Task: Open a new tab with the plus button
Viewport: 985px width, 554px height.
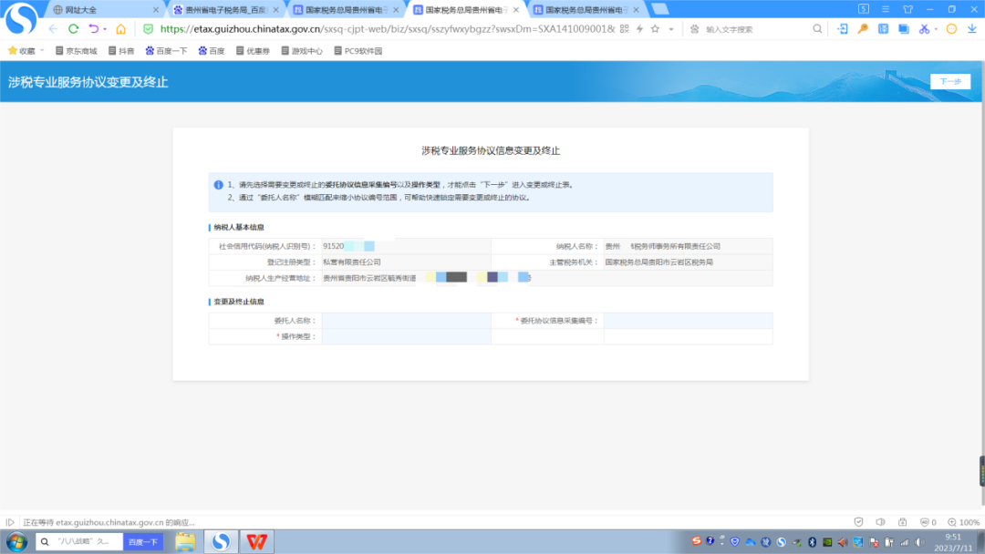Action: (x=659, y=9)
